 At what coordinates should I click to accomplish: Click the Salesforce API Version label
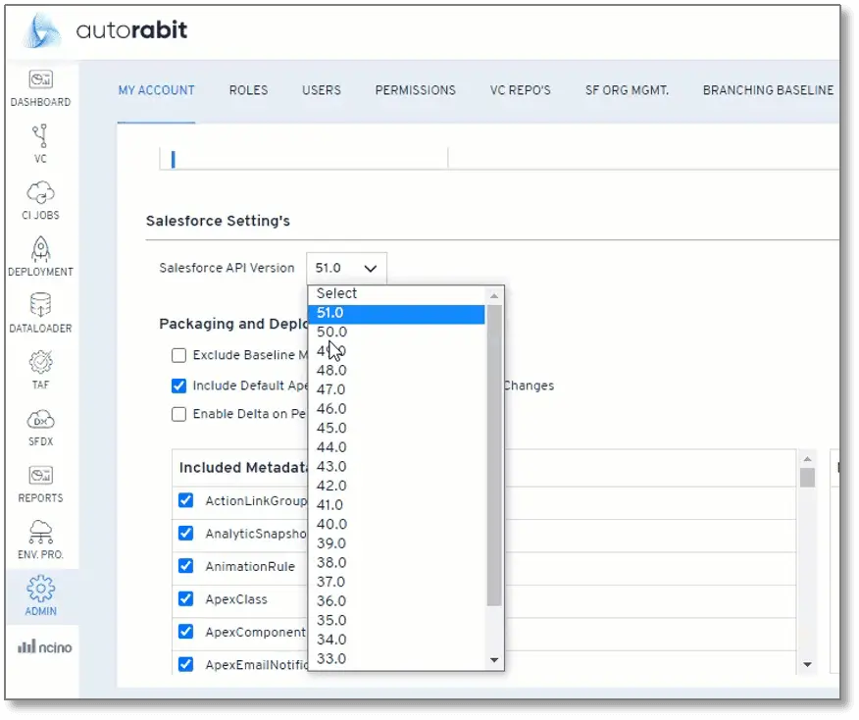point(227,268)
